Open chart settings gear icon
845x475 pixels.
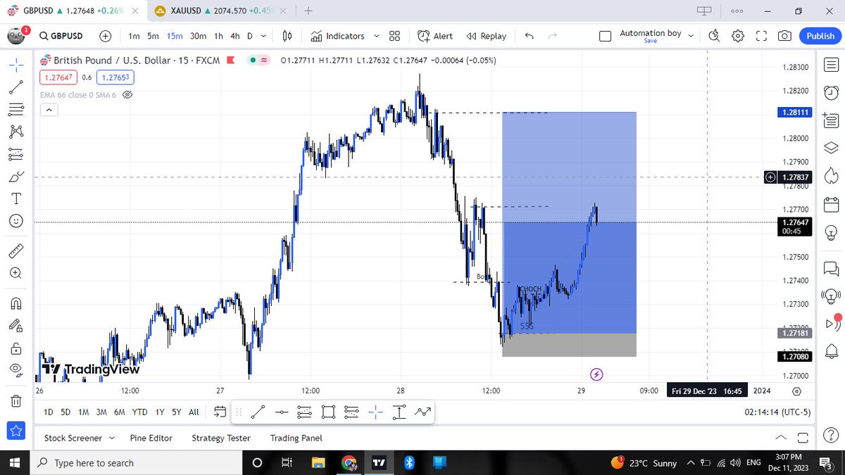point(737,36)
